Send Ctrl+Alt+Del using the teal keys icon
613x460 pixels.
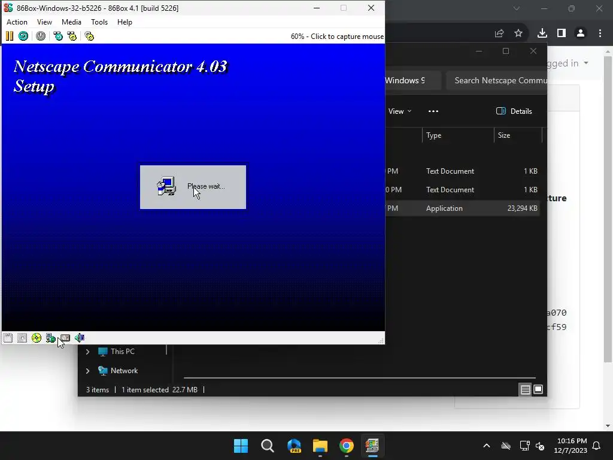(58, 37)
